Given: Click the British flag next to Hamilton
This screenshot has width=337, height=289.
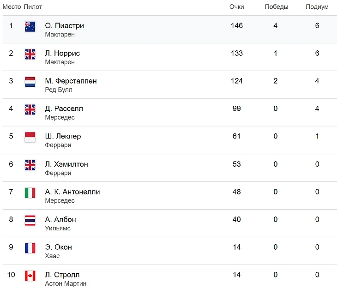Looking at the screenshot, I should point(30,165).
